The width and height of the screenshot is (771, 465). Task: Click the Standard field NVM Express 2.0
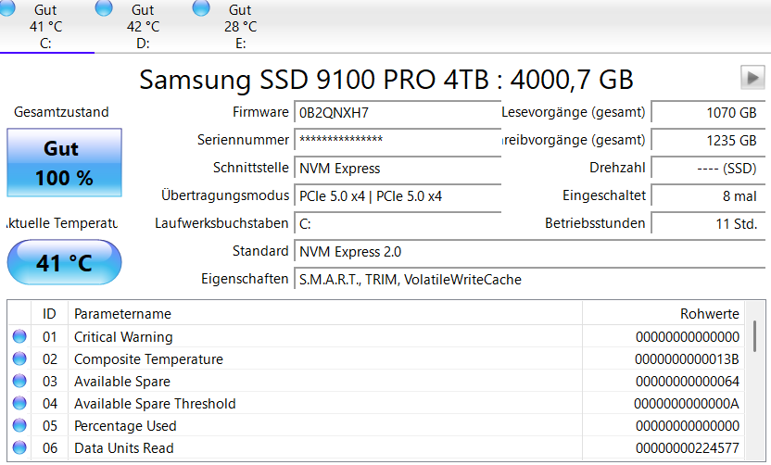coord(529,252)
